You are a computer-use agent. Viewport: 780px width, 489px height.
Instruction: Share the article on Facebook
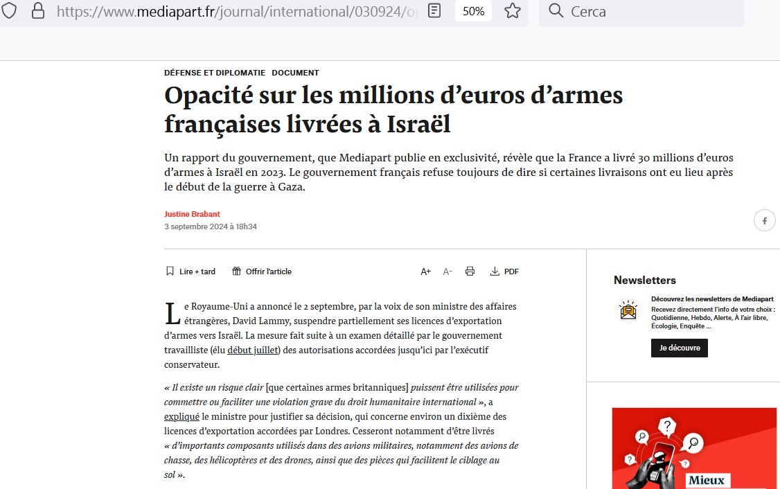pos(764,221)
